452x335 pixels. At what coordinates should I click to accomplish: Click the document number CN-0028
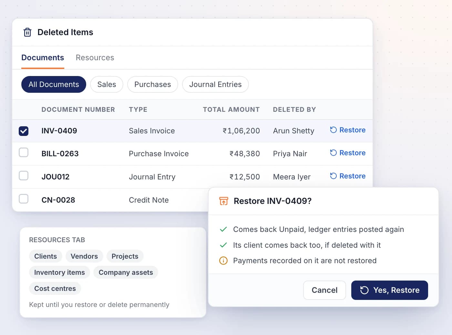pos(58,200)
